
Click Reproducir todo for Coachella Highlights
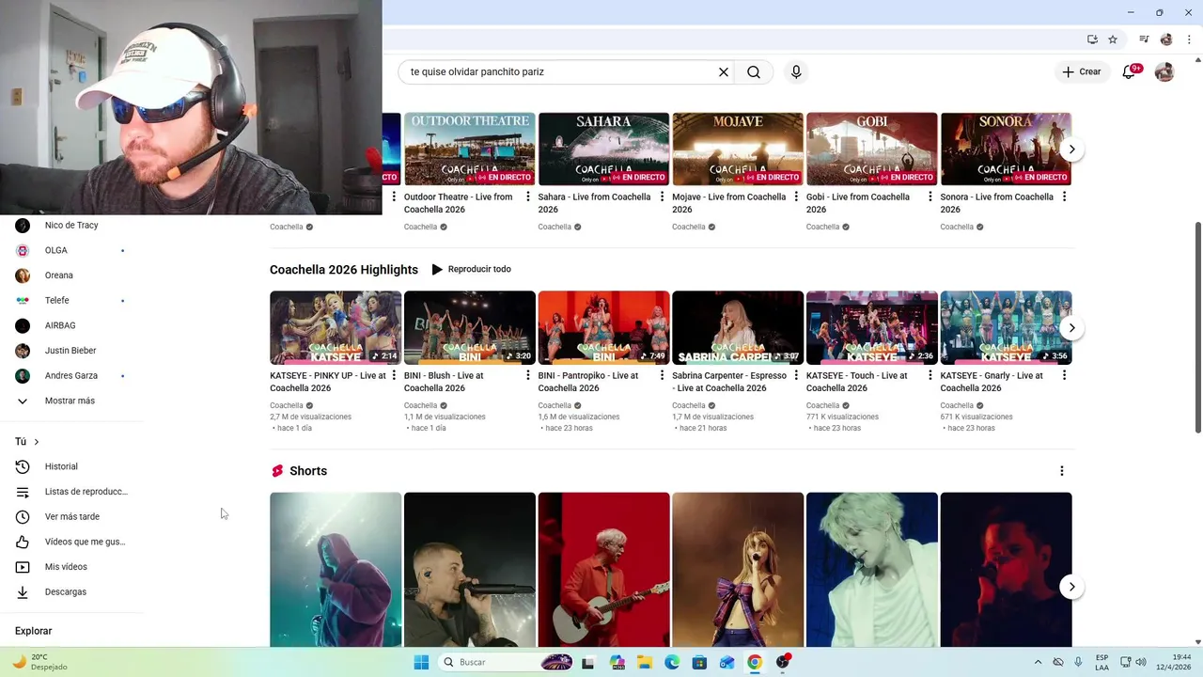tap(471, 269)
